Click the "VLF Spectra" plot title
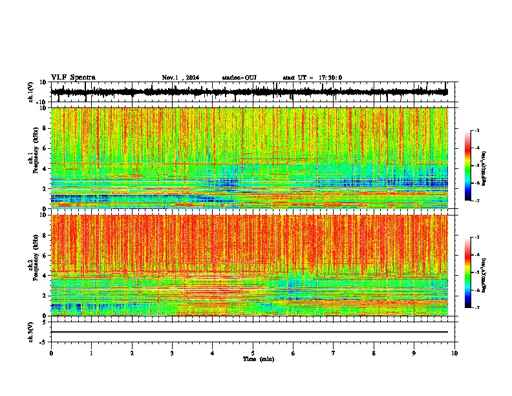 [73, 78]
